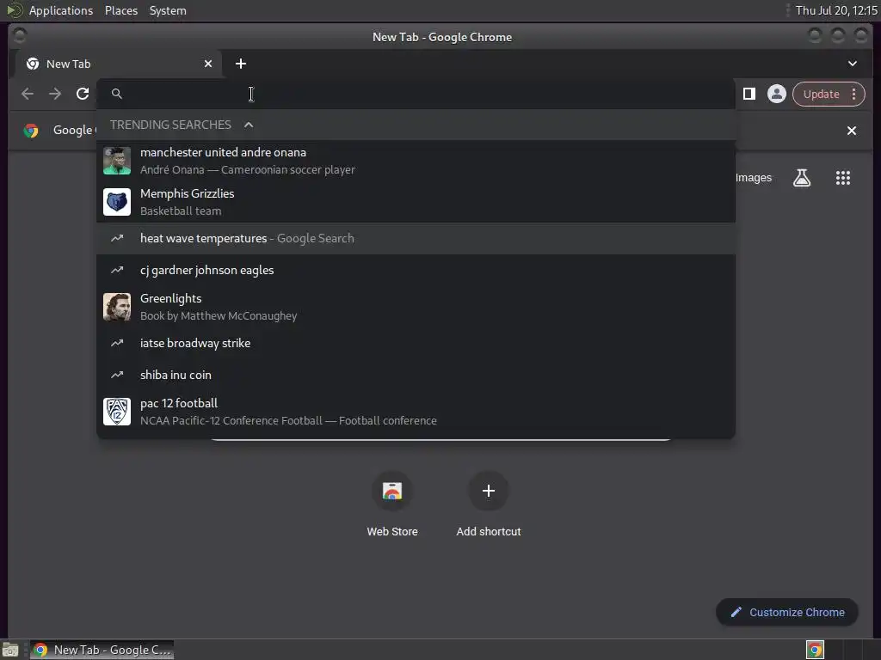Image resolution: width=881 pixels, height=660 pixels.
Task: Open Search Labs flask icon
Action: click(802, 178)
